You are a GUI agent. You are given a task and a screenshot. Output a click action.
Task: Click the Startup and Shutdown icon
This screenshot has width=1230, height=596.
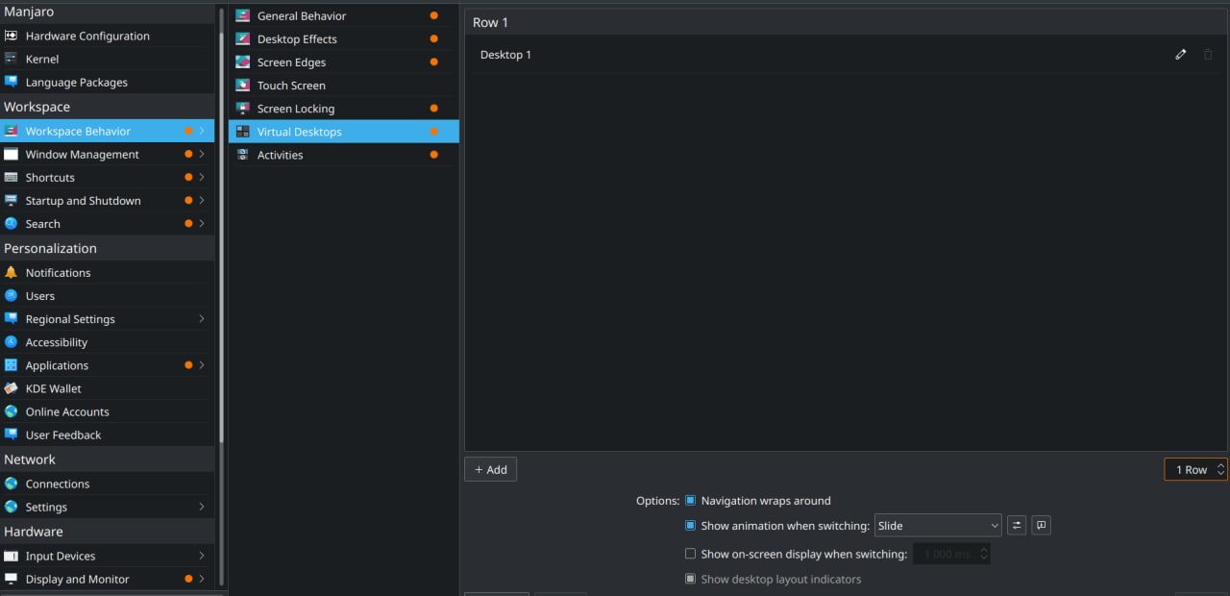pos(11,200)
